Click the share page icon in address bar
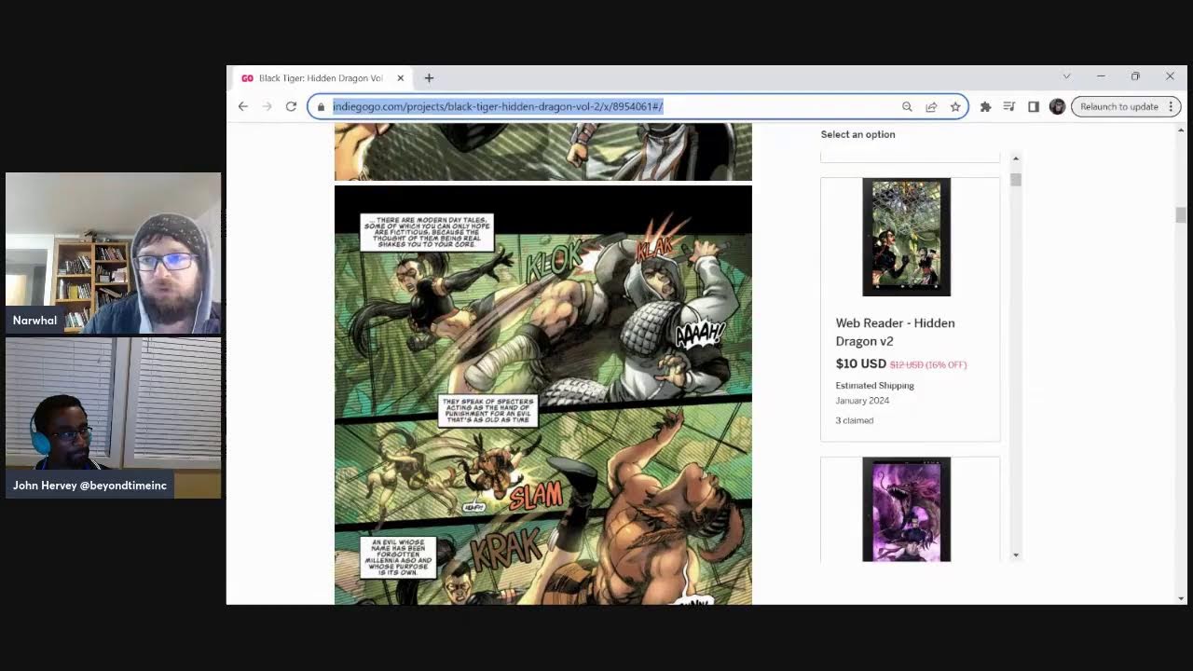 tap(931, 106)
